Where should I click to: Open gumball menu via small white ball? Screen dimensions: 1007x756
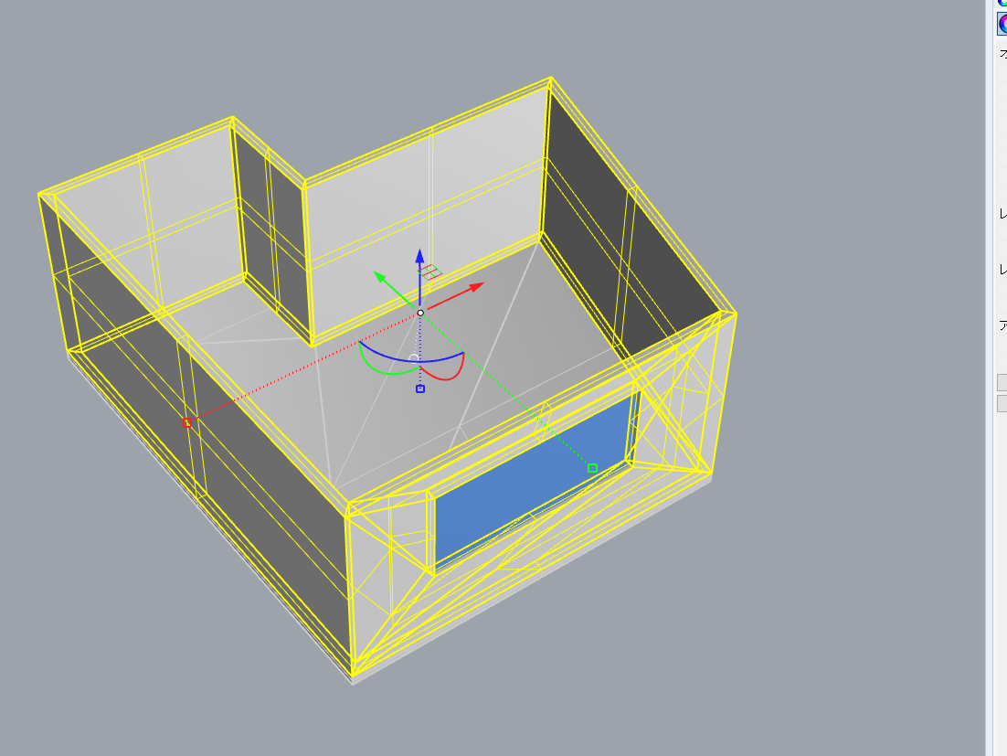coord(414,357)
